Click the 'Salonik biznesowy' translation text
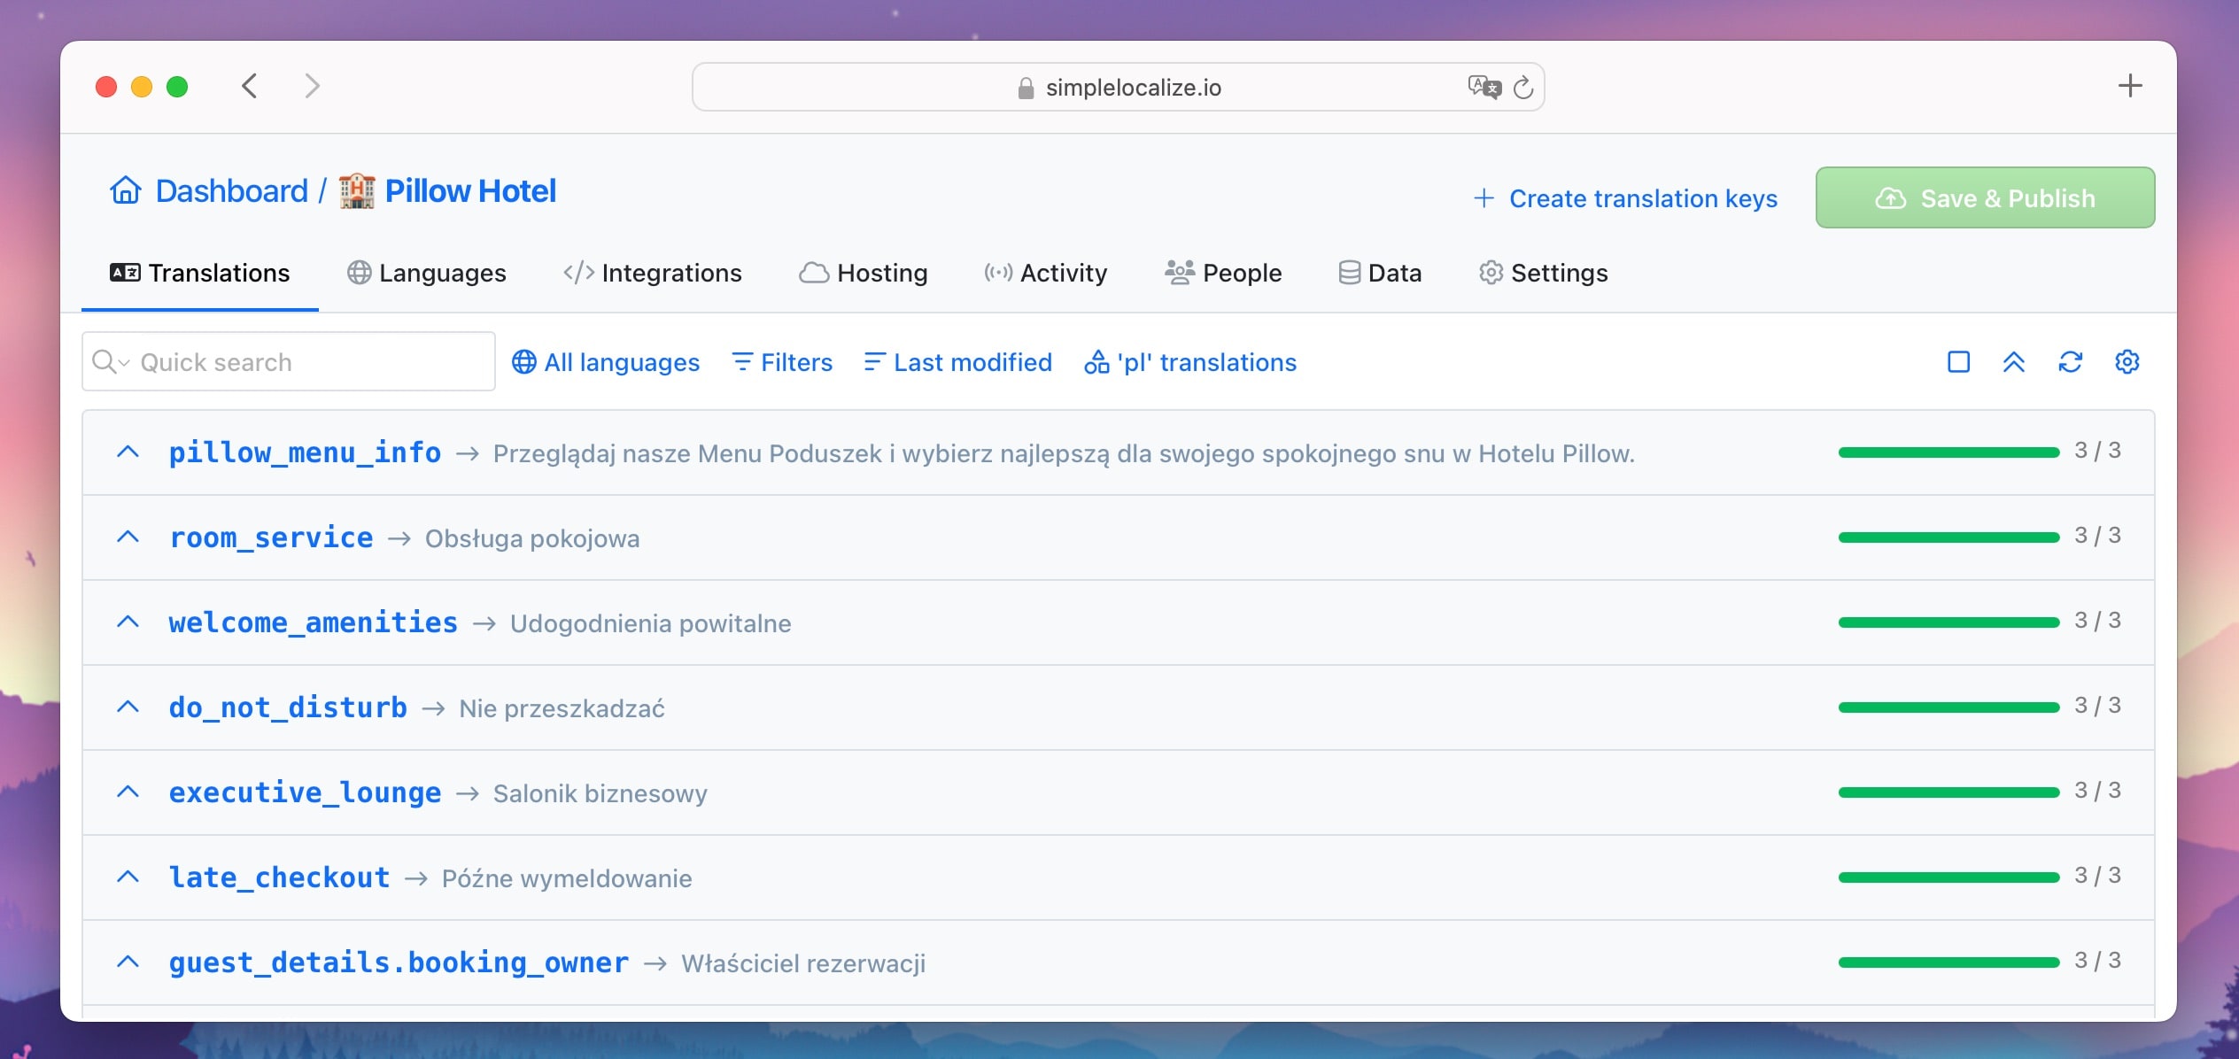This screenshot has height=1059, width=2239. pyautogui.click(x=600, y=793)
